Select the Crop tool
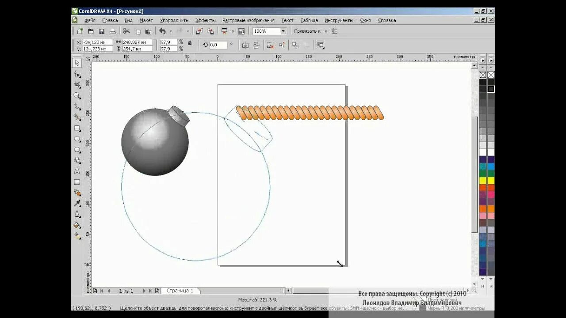Viewport: 566px width, 318px height. [77, 84]
